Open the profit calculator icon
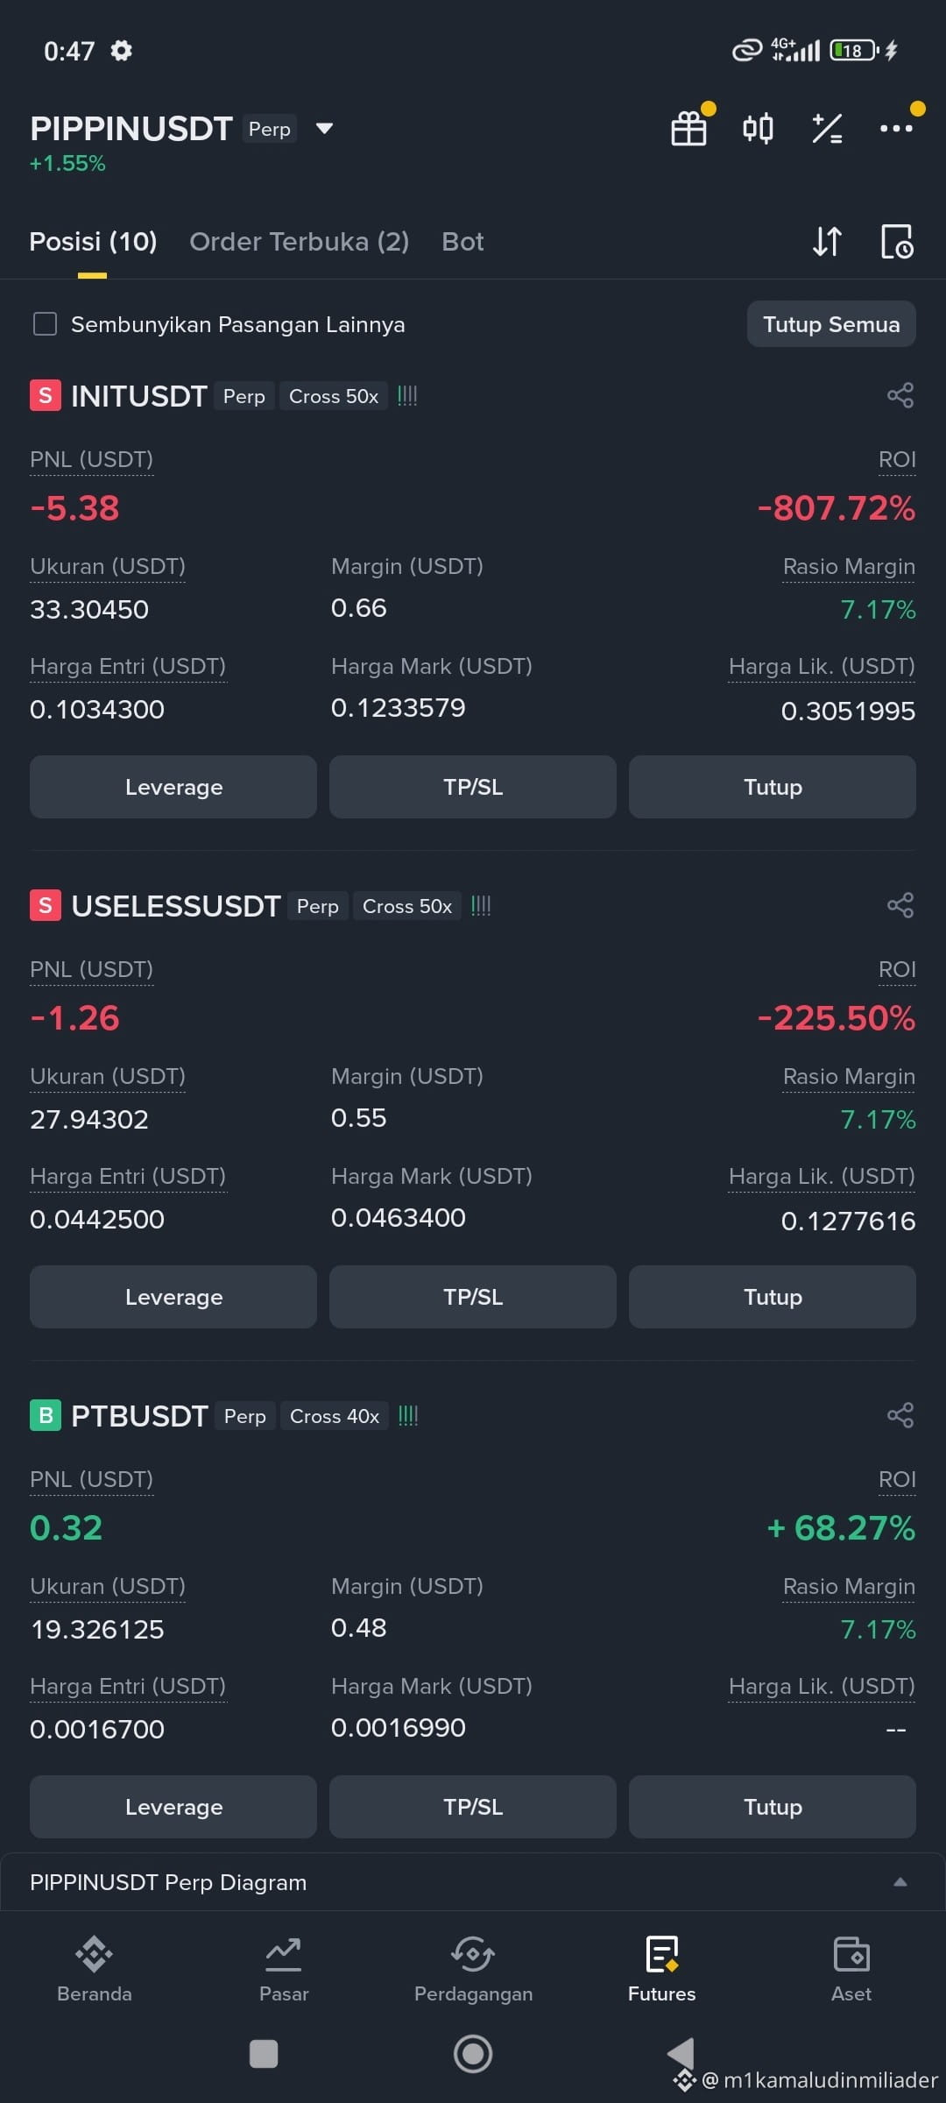This screenshot has width=946, height=2103. [827, 128]
